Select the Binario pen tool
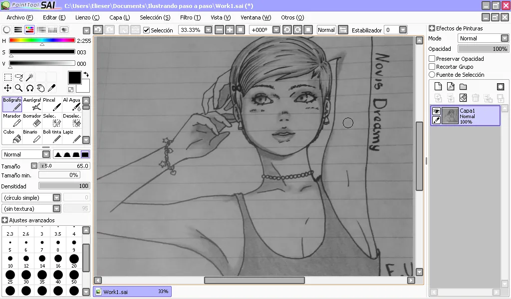Image resolution: width=511 pixels, height=299 pixels. click(x=32, y=136)
